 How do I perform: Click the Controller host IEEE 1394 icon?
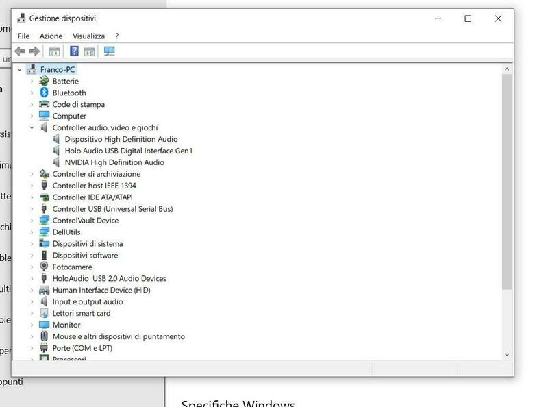pos(44,185)
